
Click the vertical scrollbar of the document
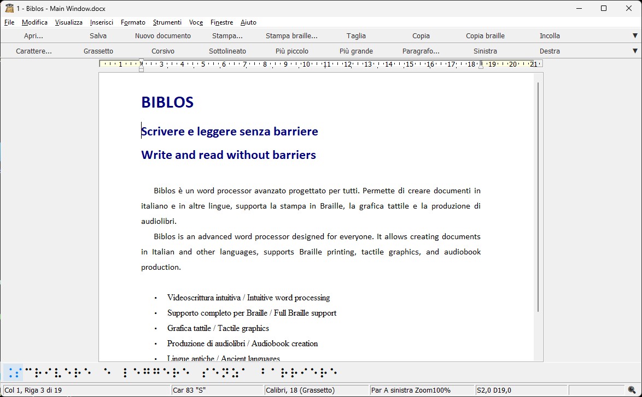(538, 197)
